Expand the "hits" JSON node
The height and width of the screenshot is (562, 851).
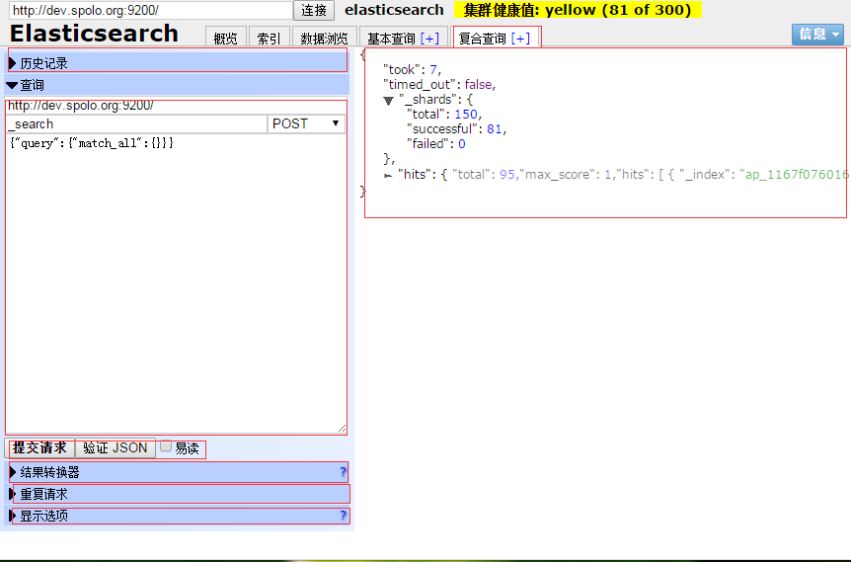click(x=388, y=176)
